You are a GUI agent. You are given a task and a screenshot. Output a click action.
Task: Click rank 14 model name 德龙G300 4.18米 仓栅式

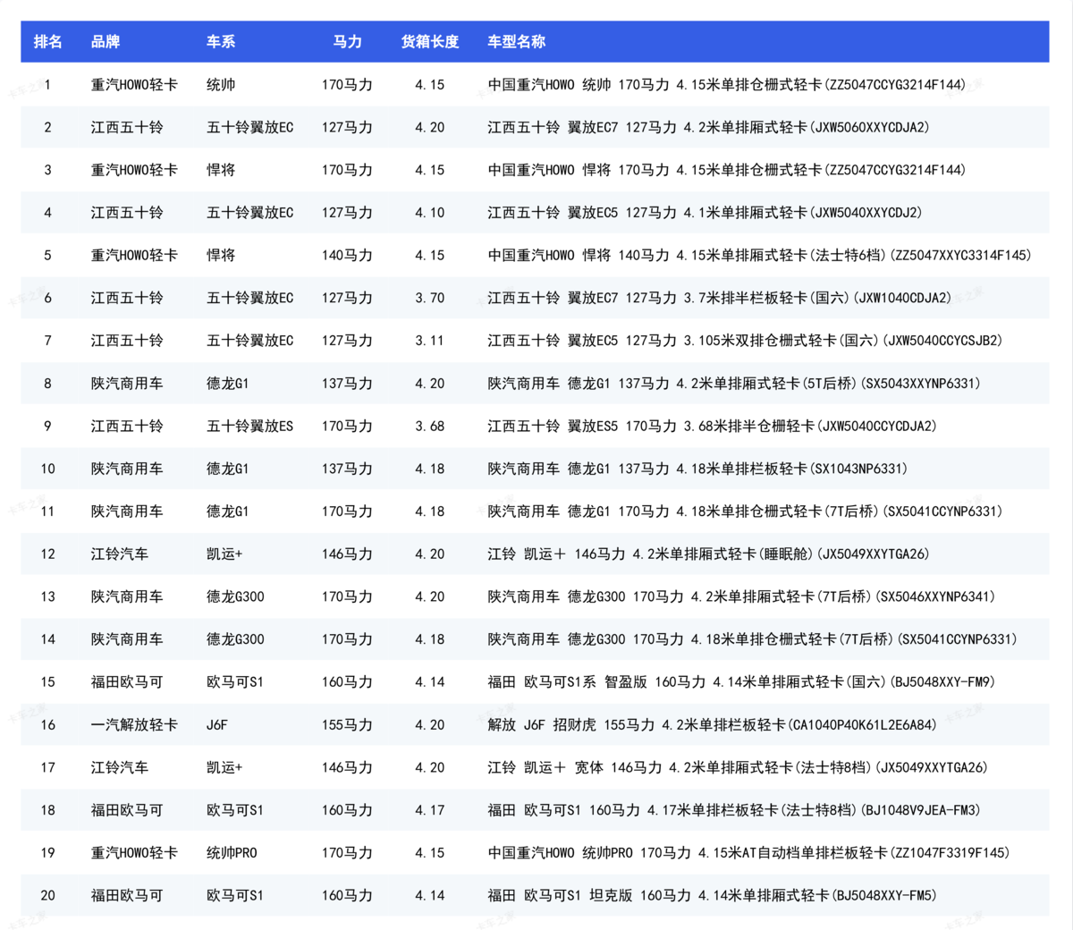click(x=752, y=639)
